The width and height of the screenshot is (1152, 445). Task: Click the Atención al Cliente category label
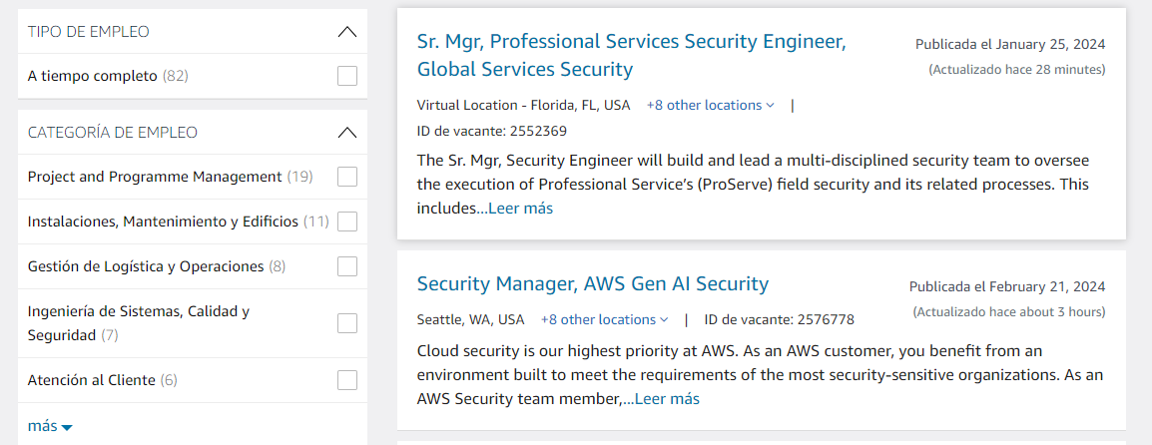pyautogui.click(x=91, y=380)
